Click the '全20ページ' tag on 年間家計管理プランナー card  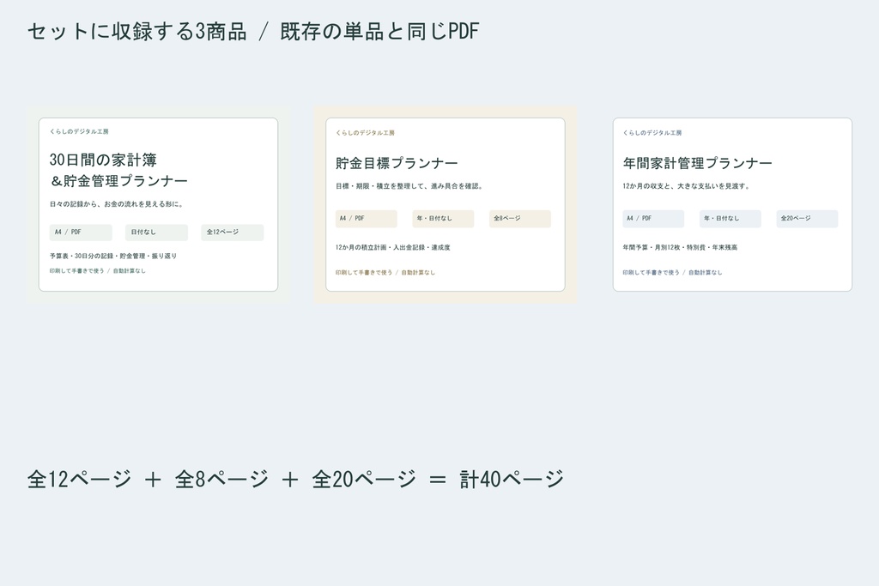(x=807, y=219)
